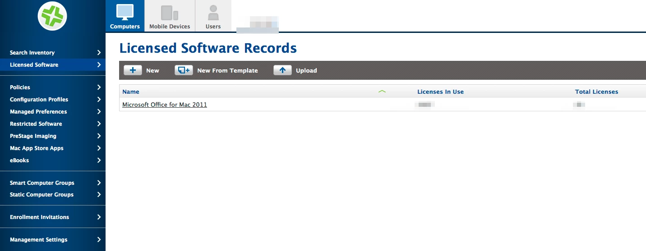Expand the Policies chevron
646x251 pixels.
point(99,87)
